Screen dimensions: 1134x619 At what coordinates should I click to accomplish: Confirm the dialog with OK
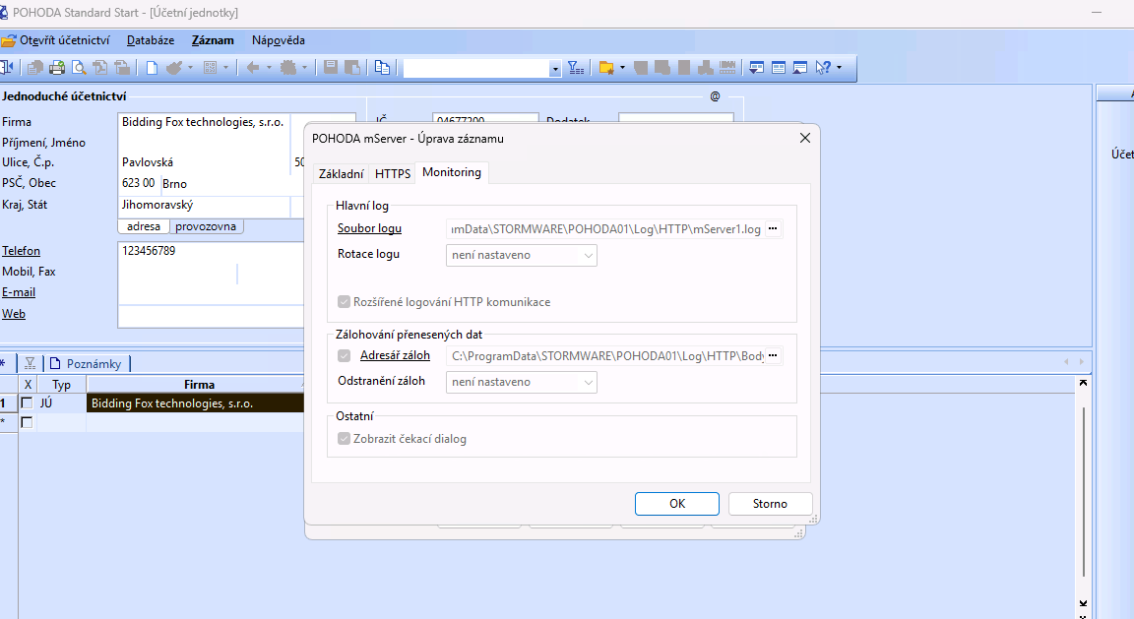(677, 504)
